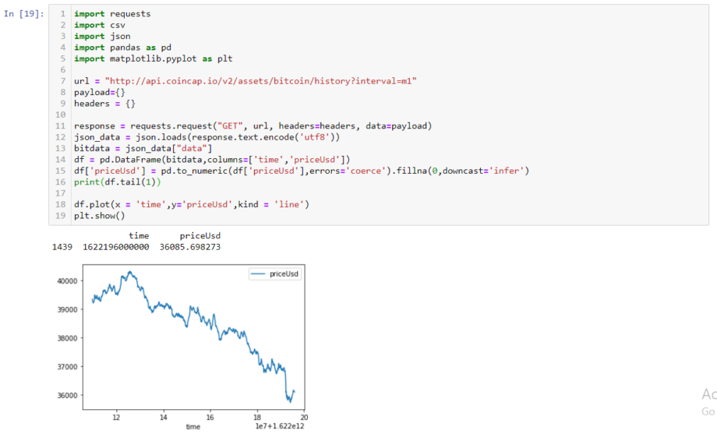Click the time axis label below plot
Image resolution: width=717 pixels, height=434 pixels.
click(193, 427)
